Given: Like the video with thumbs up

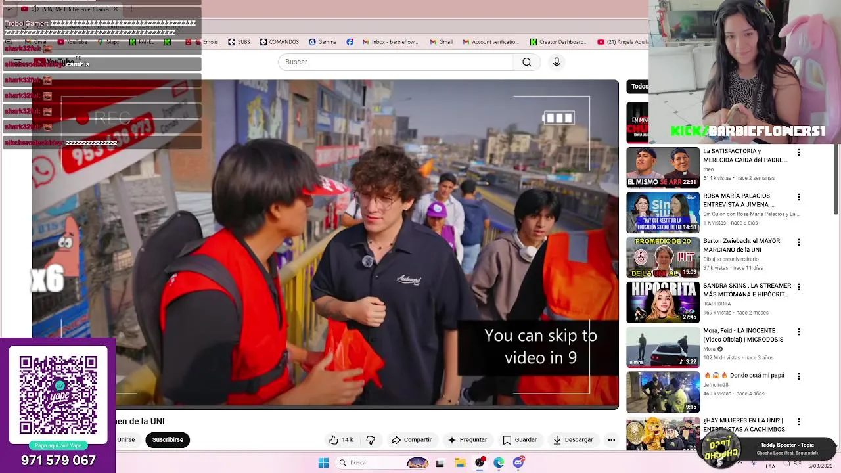Looking at the screenshot, I should click(x=341, y=440).
